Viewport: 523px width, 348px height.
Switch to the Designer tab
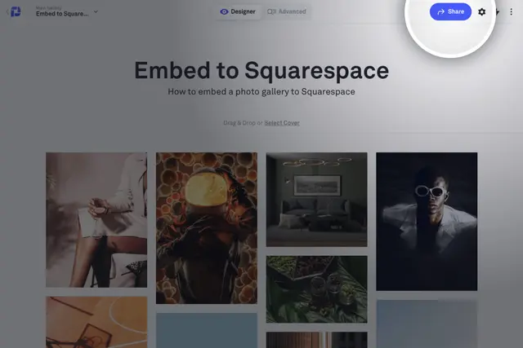238,11
